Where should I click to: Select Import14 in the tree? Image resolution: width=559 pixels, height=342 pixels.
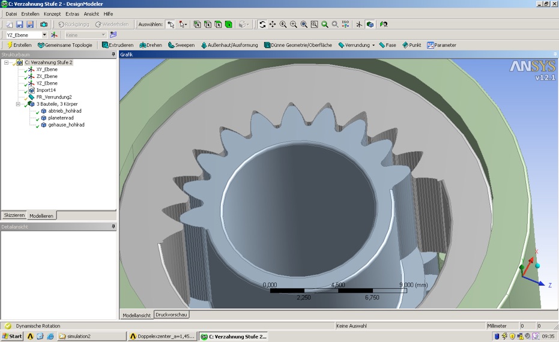(46, 90)
